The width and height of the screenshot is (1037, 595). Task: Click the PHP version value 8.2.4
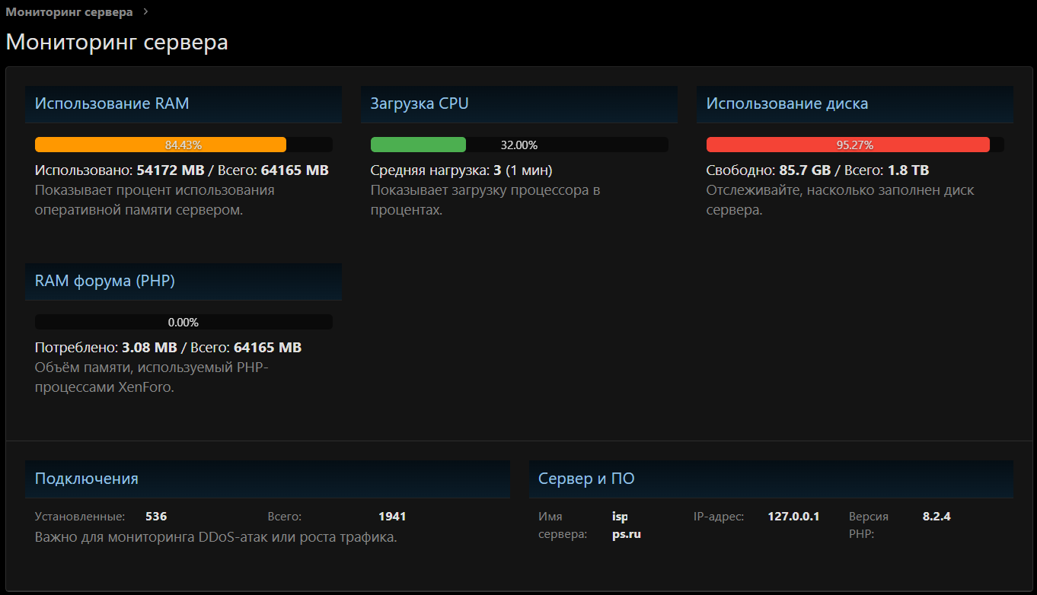click(x=936, y=517)
